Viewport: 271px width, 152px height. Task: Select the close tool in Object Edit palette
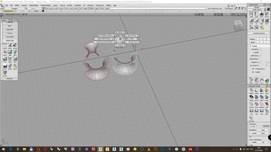coord(15,59)
